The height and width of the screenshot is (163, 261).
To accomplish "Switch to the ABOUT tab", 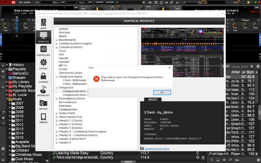I will click(x=153, y=100).
